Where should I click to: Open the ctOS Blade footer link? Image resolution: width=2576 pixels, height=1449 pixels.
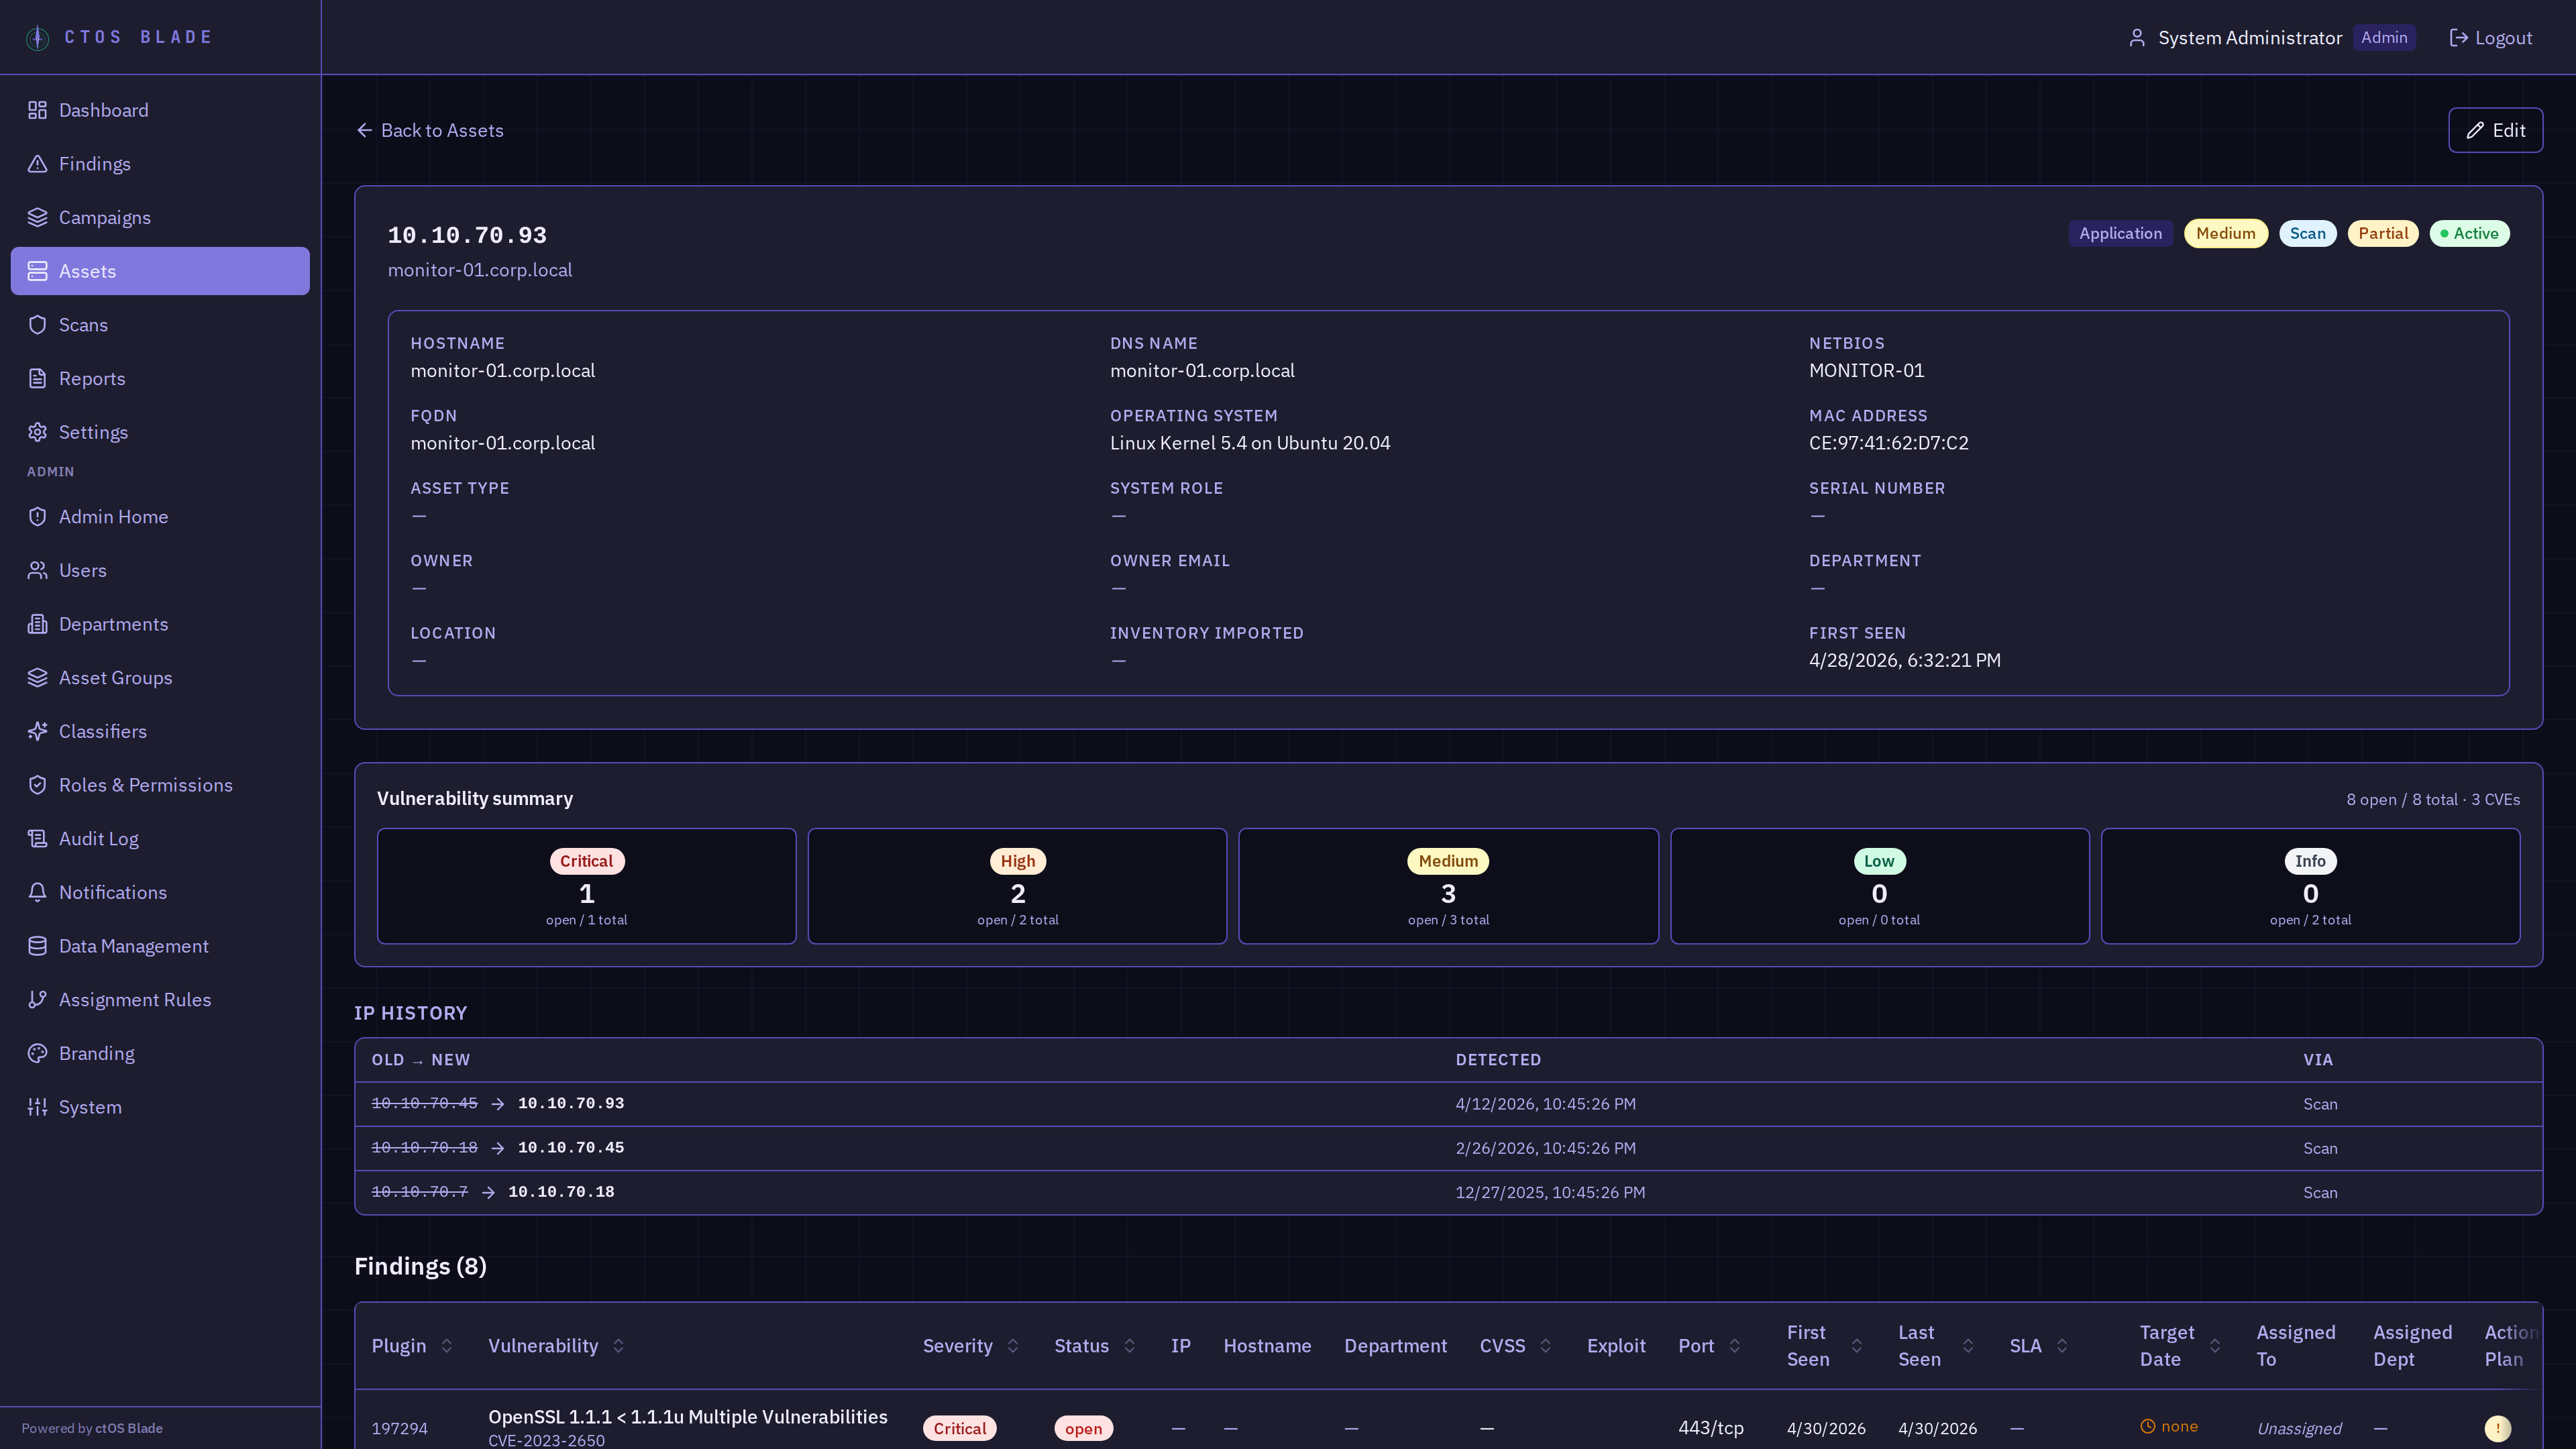click(x=129, y=1428)
